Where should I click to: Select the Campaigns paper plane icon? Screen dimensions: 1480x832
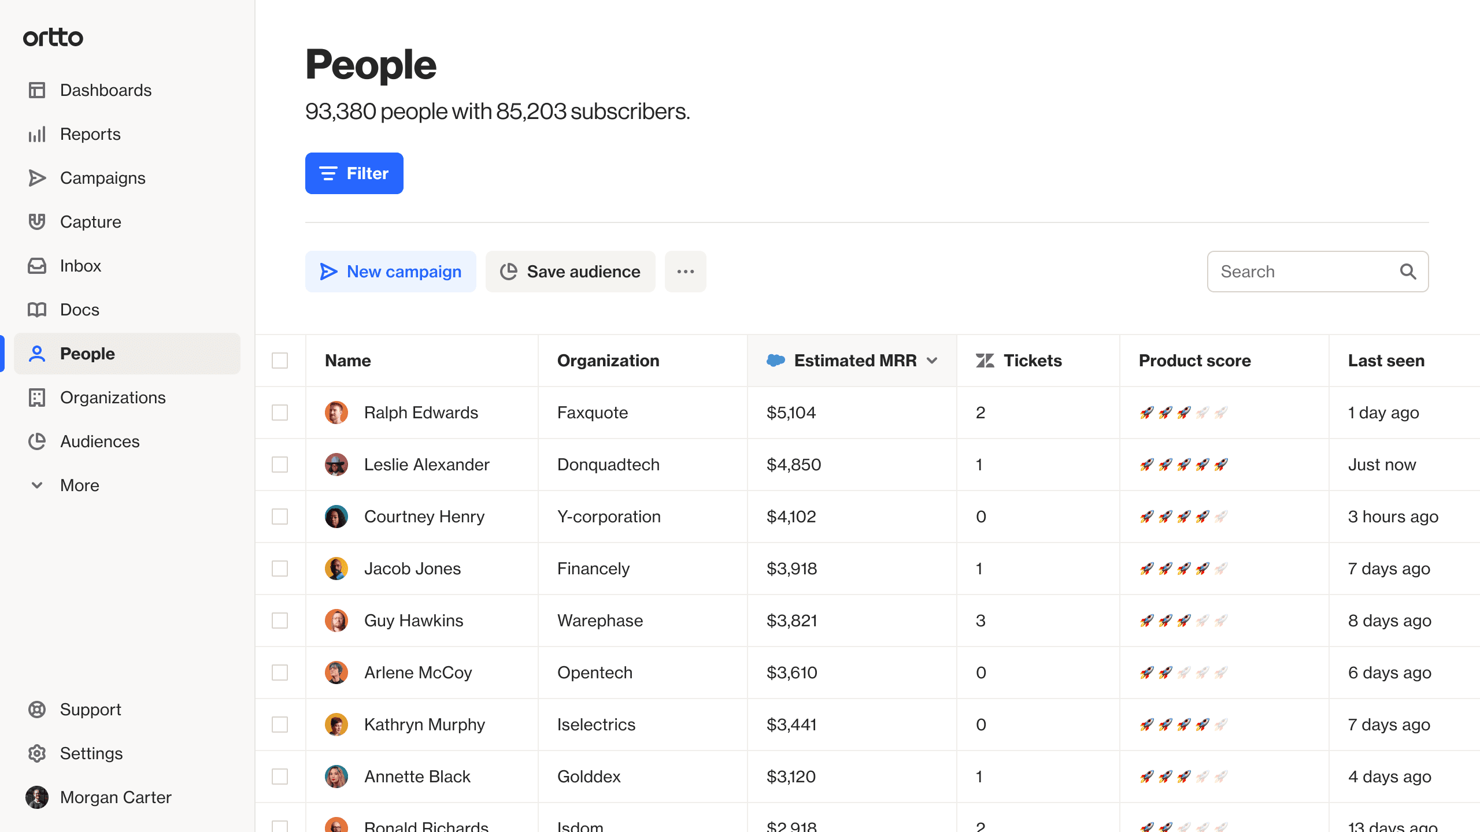click(x=37, y=178)
